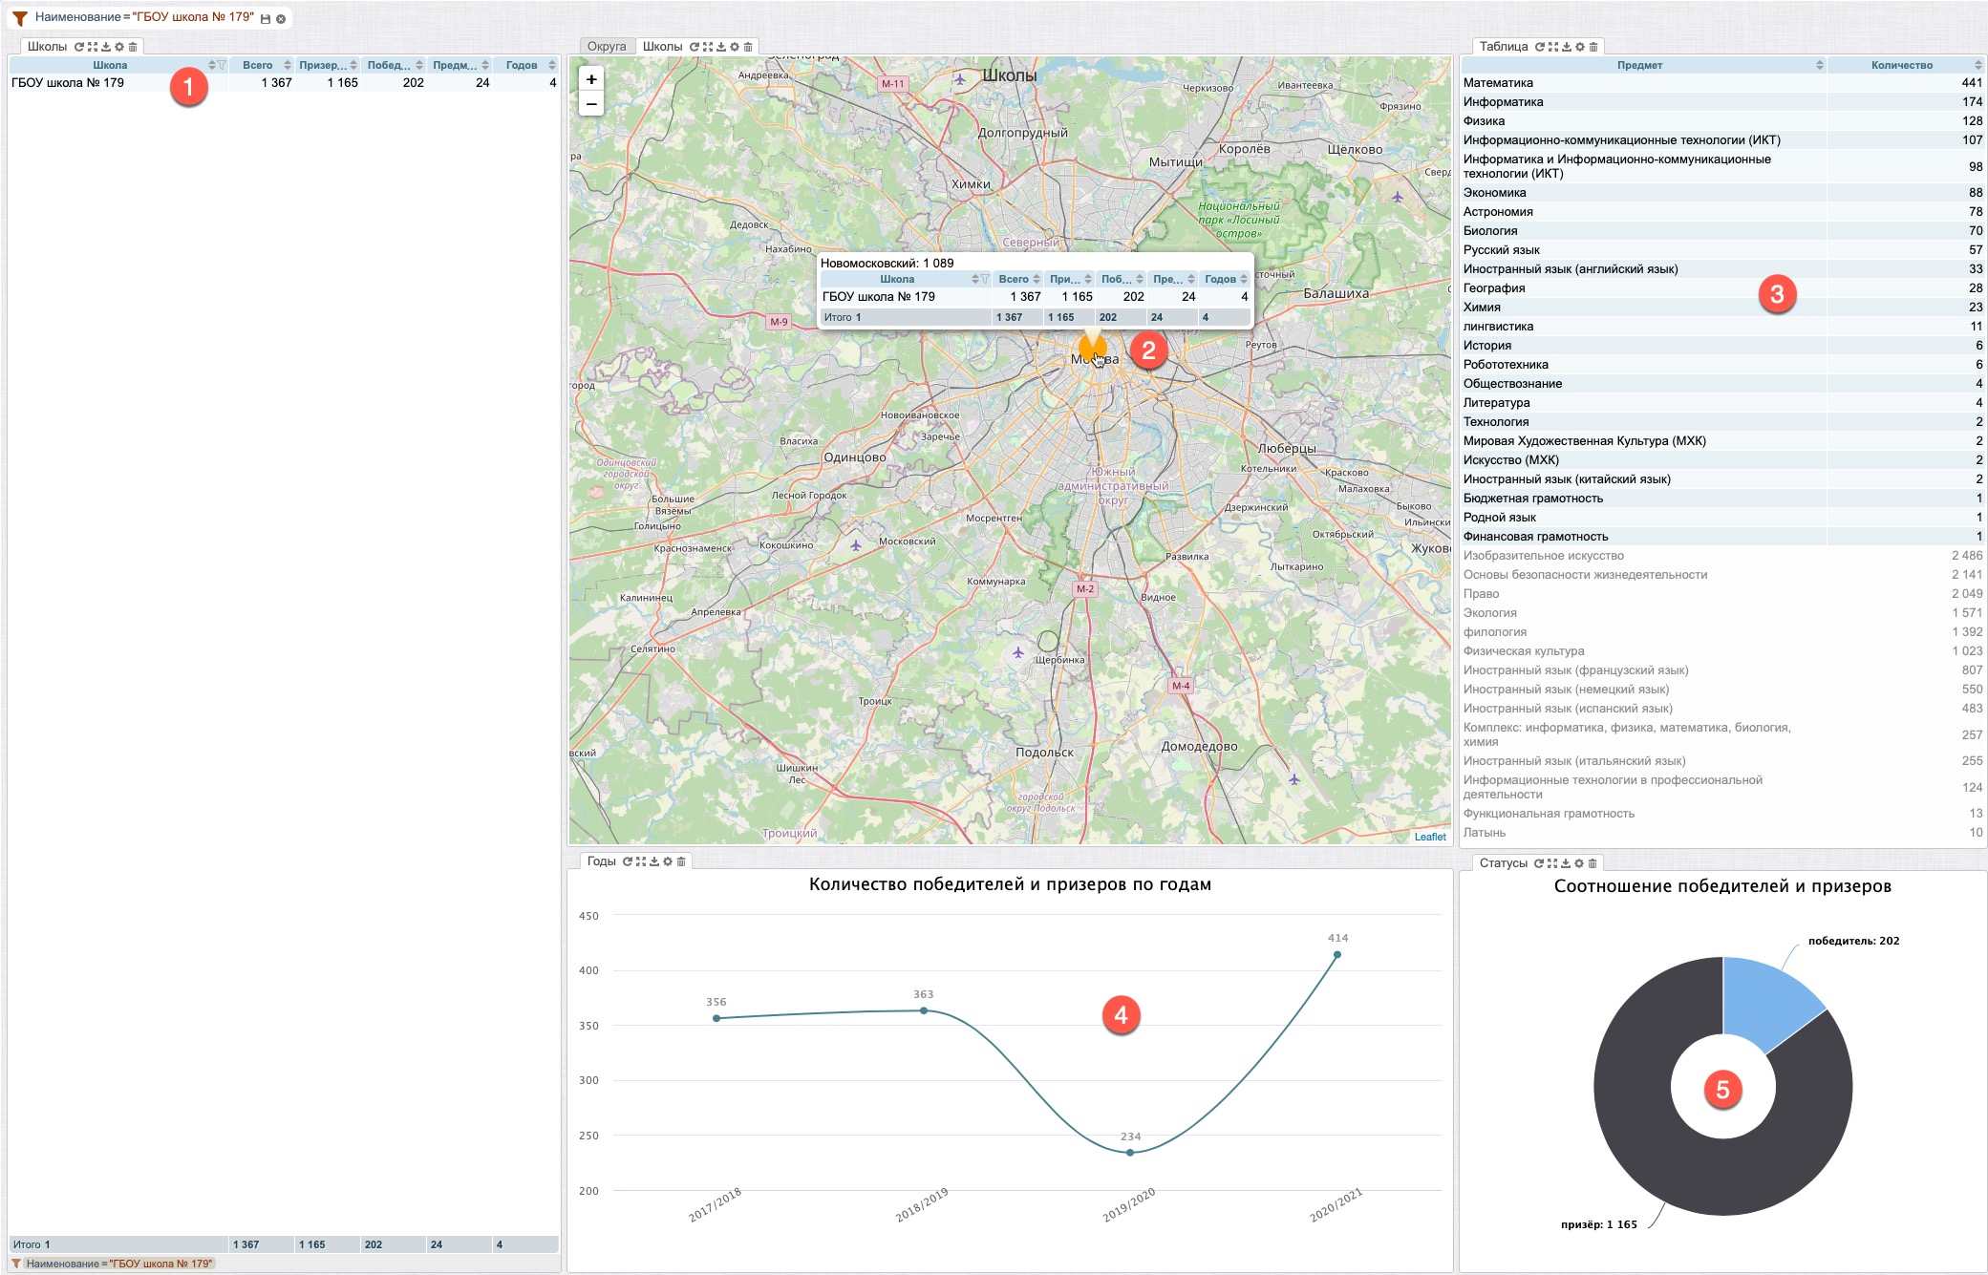Click the orange filter funnel icon at top
The height and width of the screenshot is (1275, 1988).
click(x=19, y=17)
